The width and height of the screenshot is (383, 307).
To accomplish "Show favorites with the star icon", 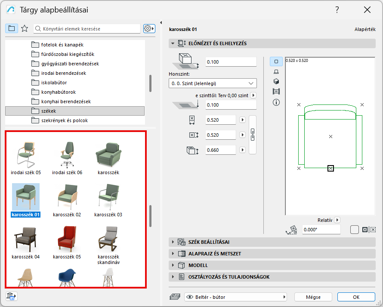I will coord(25,28).
